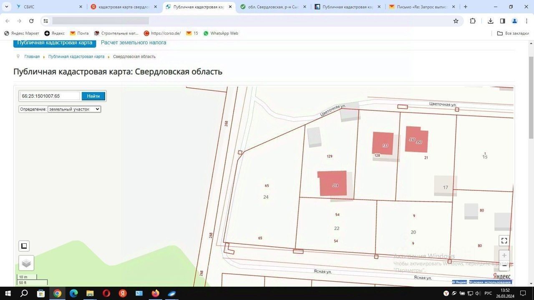Select parcel labeled 129 on the map
Viewport: 534px width, 300px height.
tap(330, 157)
